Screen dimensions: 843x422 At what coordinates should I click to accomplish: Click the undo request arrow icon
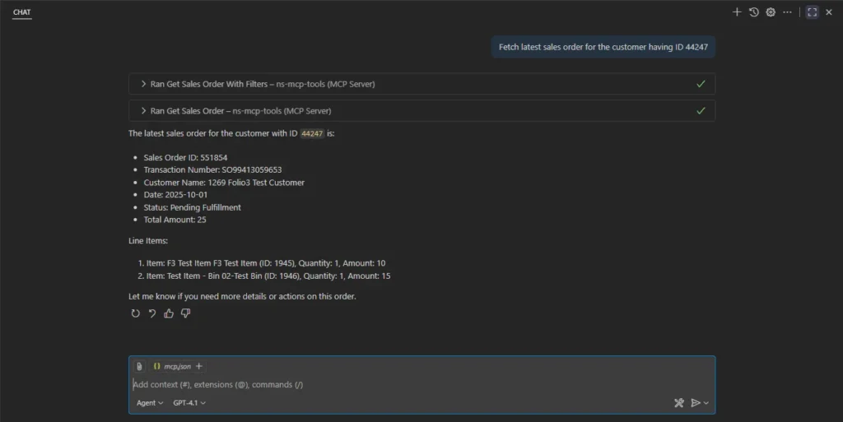point(152,313)
